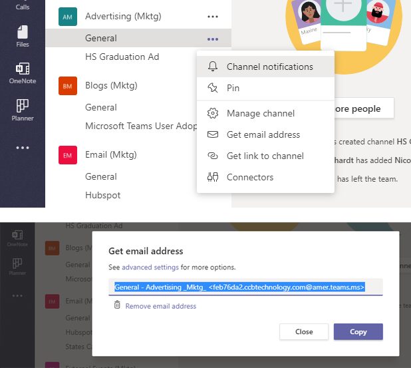Click Calls in the sidebar
The width and height of the screenshot is (411, 368).
pyautogui.click(x=23, y=5)
